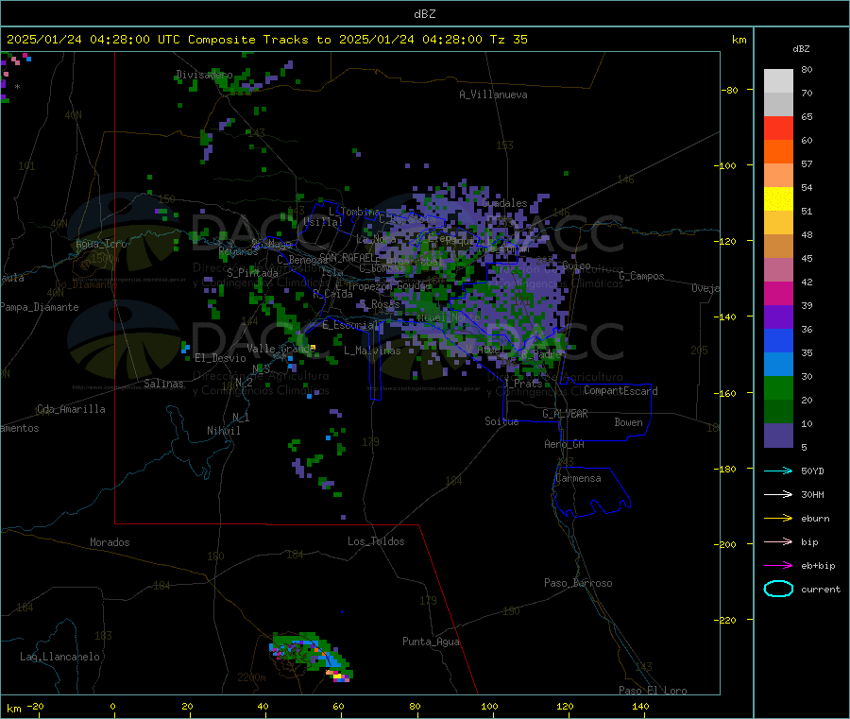Click the storm cell echo near 2200m label
The width and height of the screenshot is (850, 719).
pos(311,655)
